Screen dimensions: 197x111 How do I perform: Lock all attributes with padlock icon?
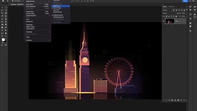pyautogui.click(x=176, y=16)
